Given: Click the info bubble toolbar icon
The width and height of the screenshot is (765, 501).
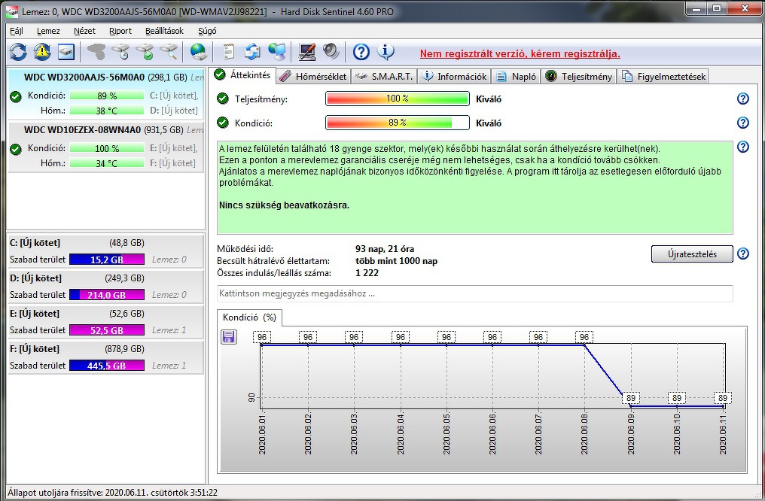Looking at the screenshot, I should 386,51.
